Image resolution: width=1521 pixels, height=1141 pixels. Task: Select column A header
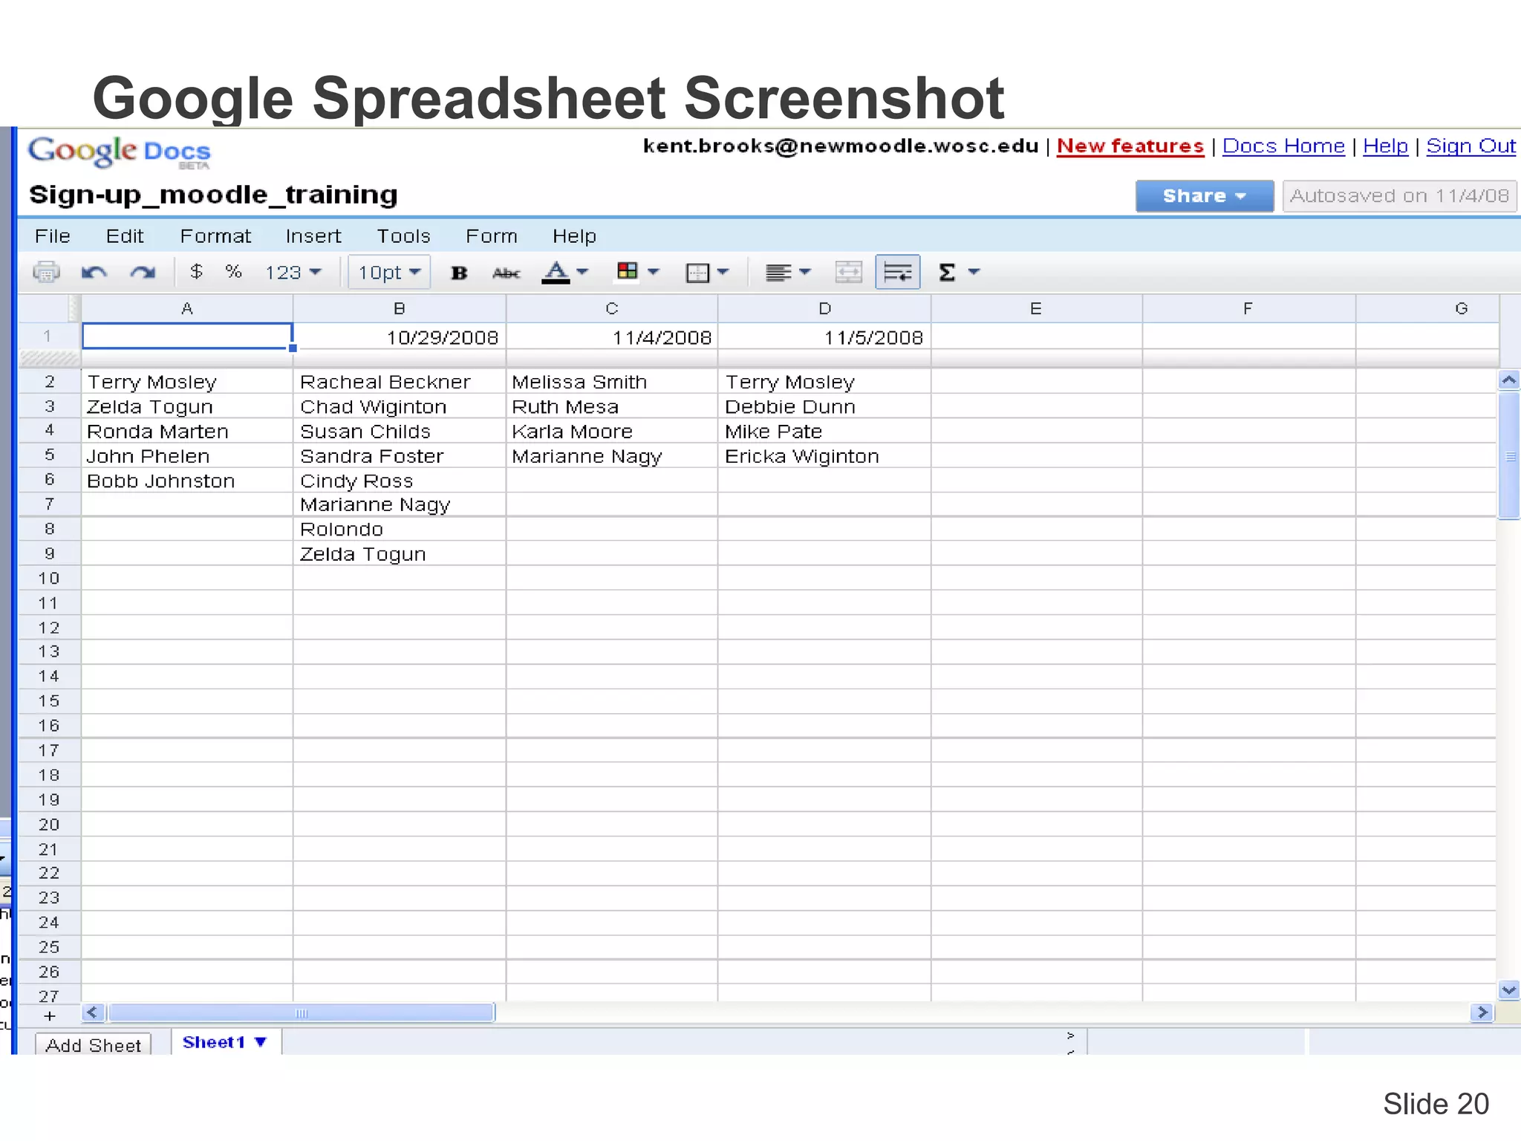pos(187,308)
